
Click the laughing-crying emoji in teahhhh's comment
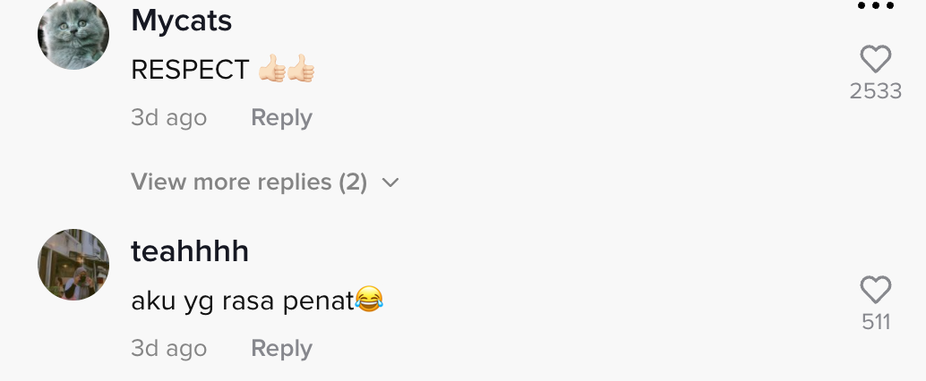coord(369,299)
